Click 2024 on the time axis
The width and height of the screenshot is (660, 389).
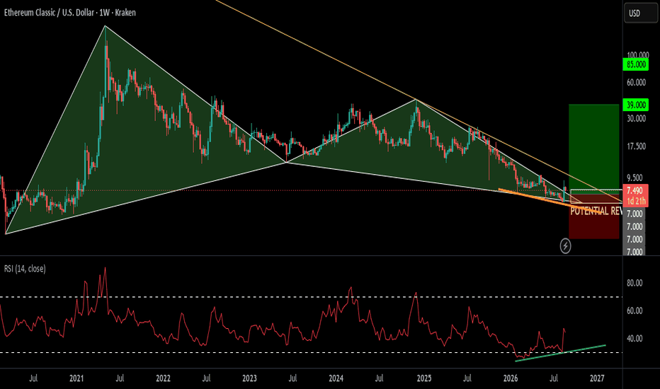[x=336, y=378]
